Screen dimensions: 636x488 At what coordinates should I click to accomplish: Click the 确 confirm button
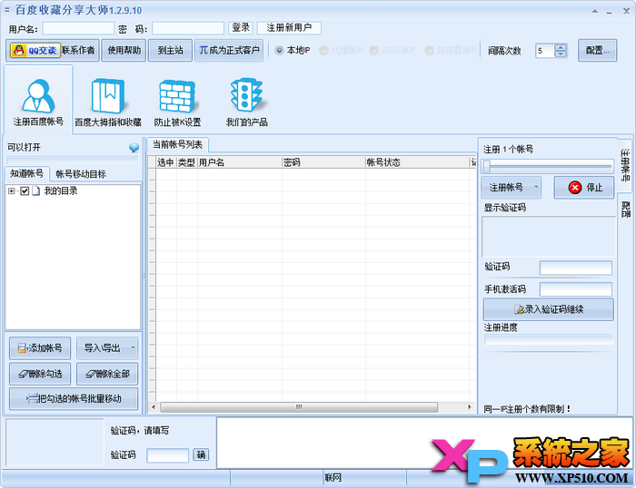point(201,454)
